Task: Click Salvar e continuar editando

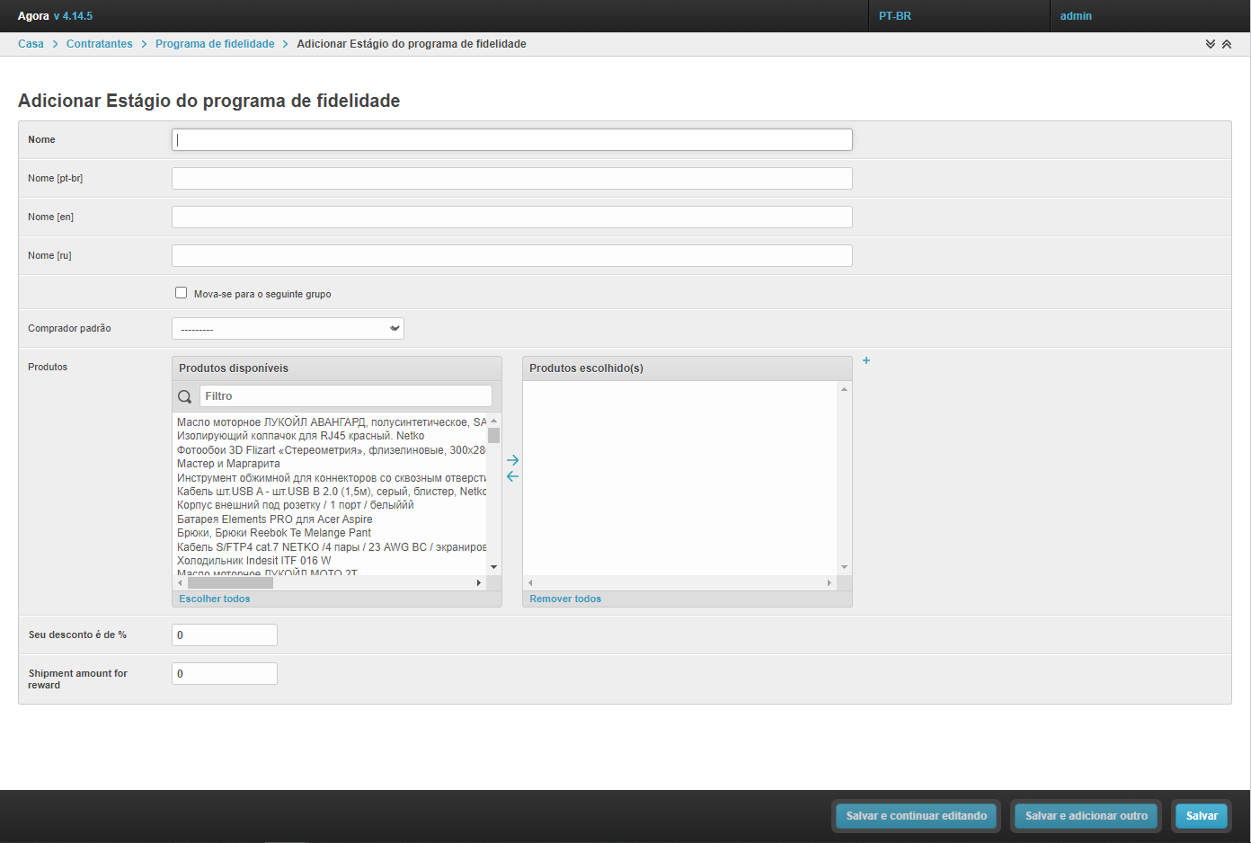Action: (x=916, y=816)
